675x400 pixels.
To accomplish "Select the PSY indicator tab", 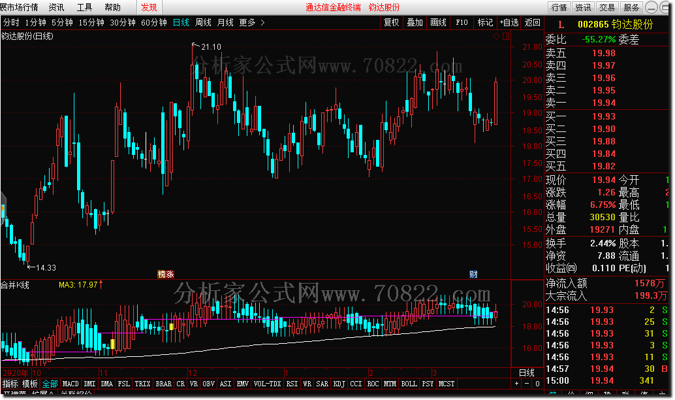I will tap(428, 384).
